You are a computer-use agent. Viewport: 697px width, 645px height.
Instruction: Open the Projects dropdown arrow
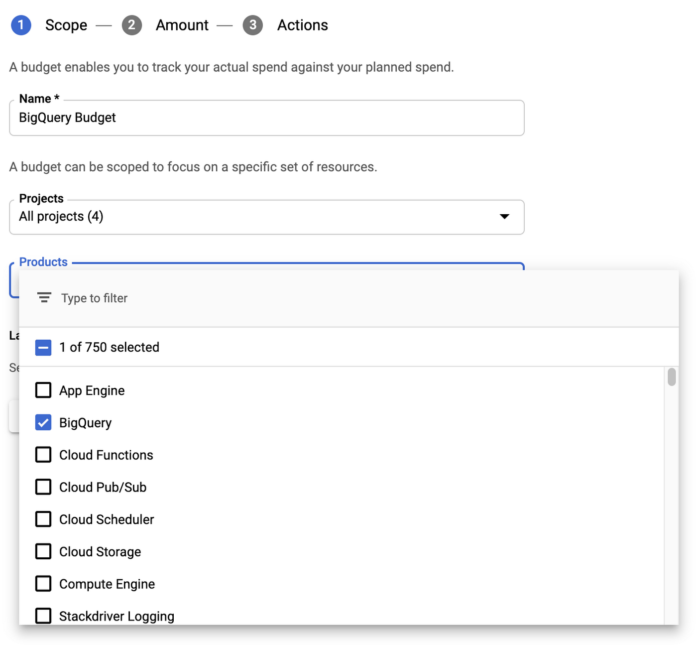(504, 217)
